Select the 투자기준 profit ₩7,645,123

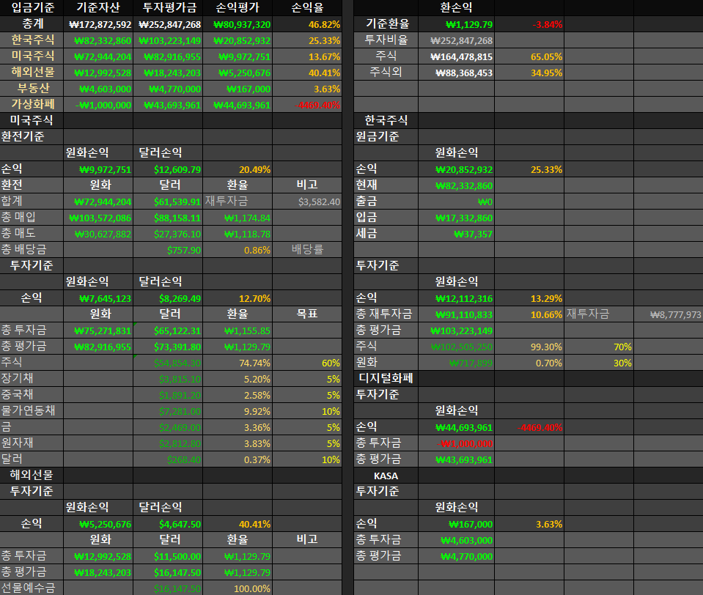(x=98, y=298)
